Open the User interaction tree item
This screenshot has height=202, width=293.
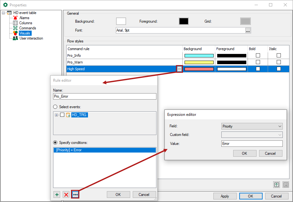(x=31, y=38)
